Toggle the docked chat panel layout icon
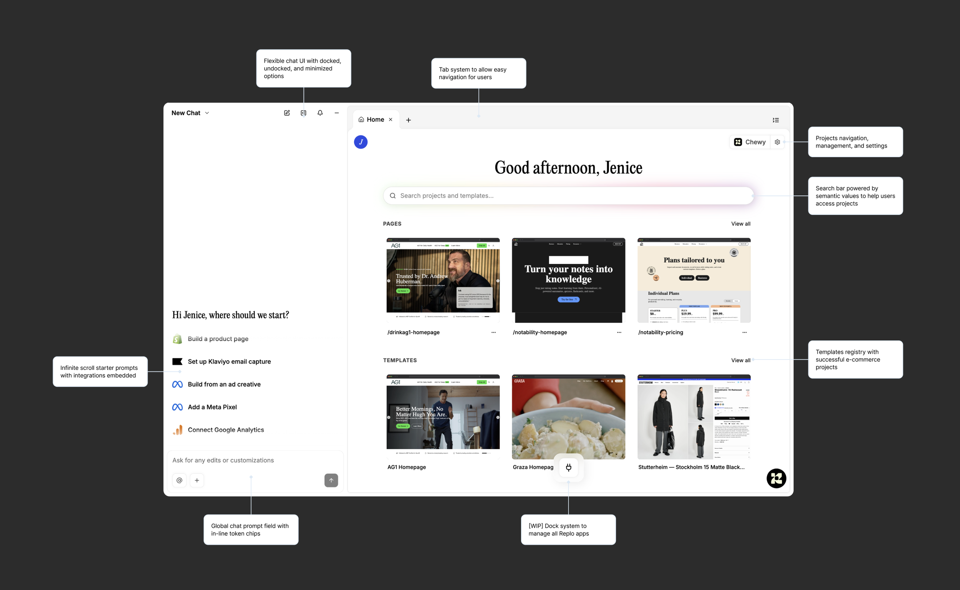 [303, 113]
